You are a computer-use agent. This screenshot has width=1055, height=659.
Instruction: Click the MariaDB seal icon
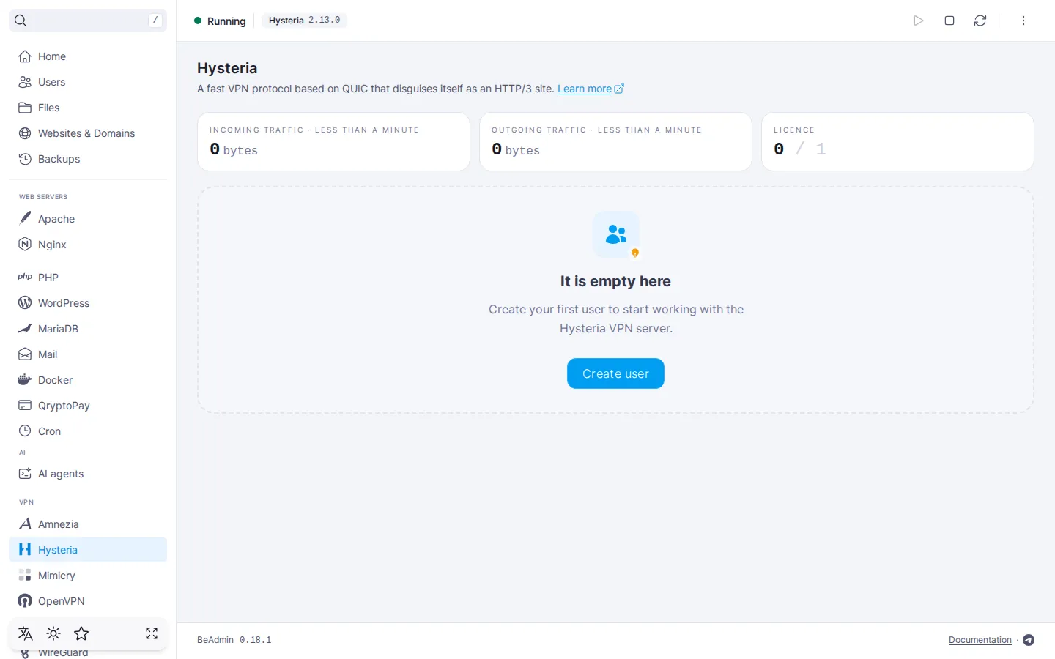tap(25, 328)
